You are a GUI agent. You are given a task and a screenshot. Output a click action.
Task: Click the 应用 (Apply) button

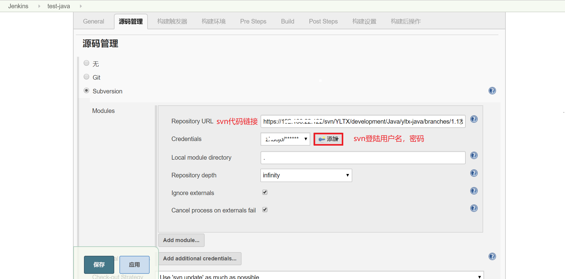coord(134,265)
